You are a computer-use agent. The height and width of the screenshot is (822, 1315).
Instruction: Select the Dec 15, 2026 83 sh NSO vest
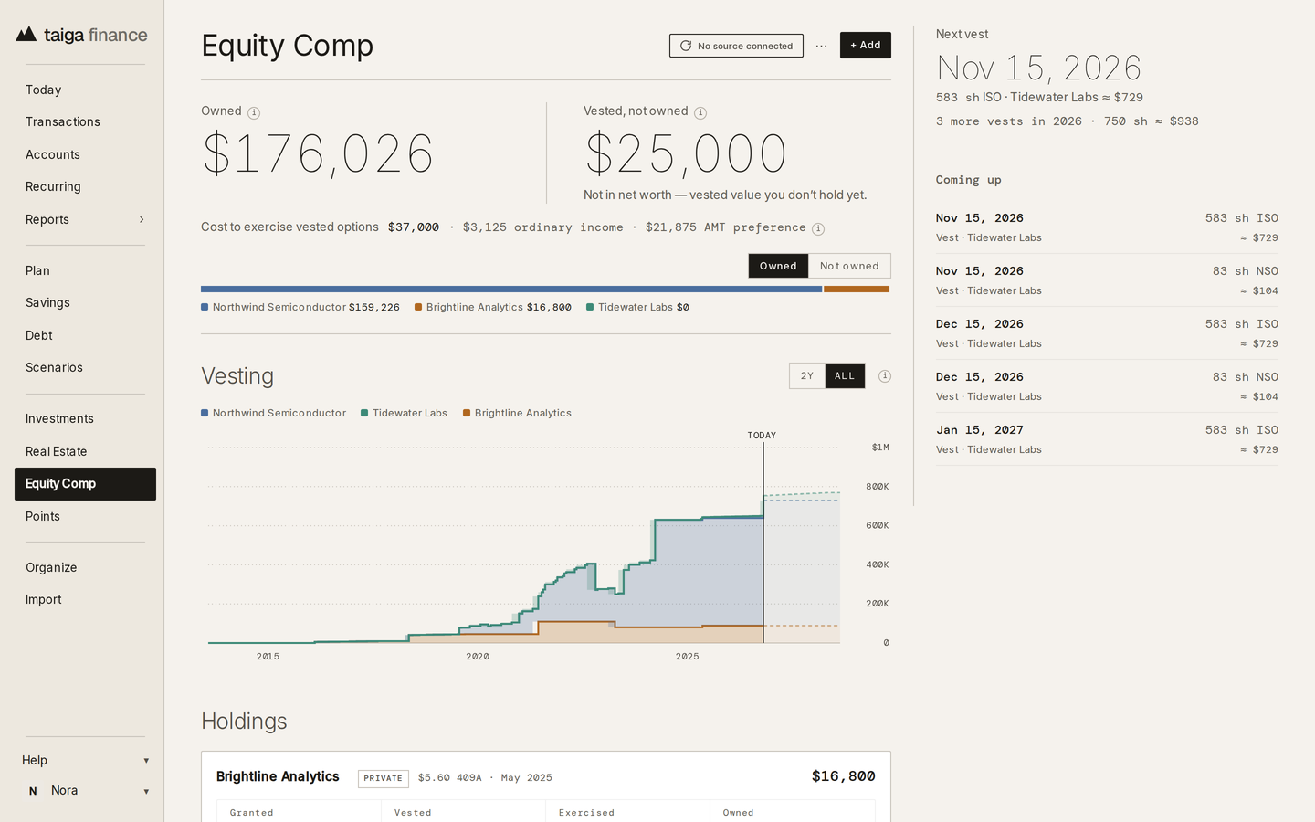pyautogui.click(x=1107, y=386)
